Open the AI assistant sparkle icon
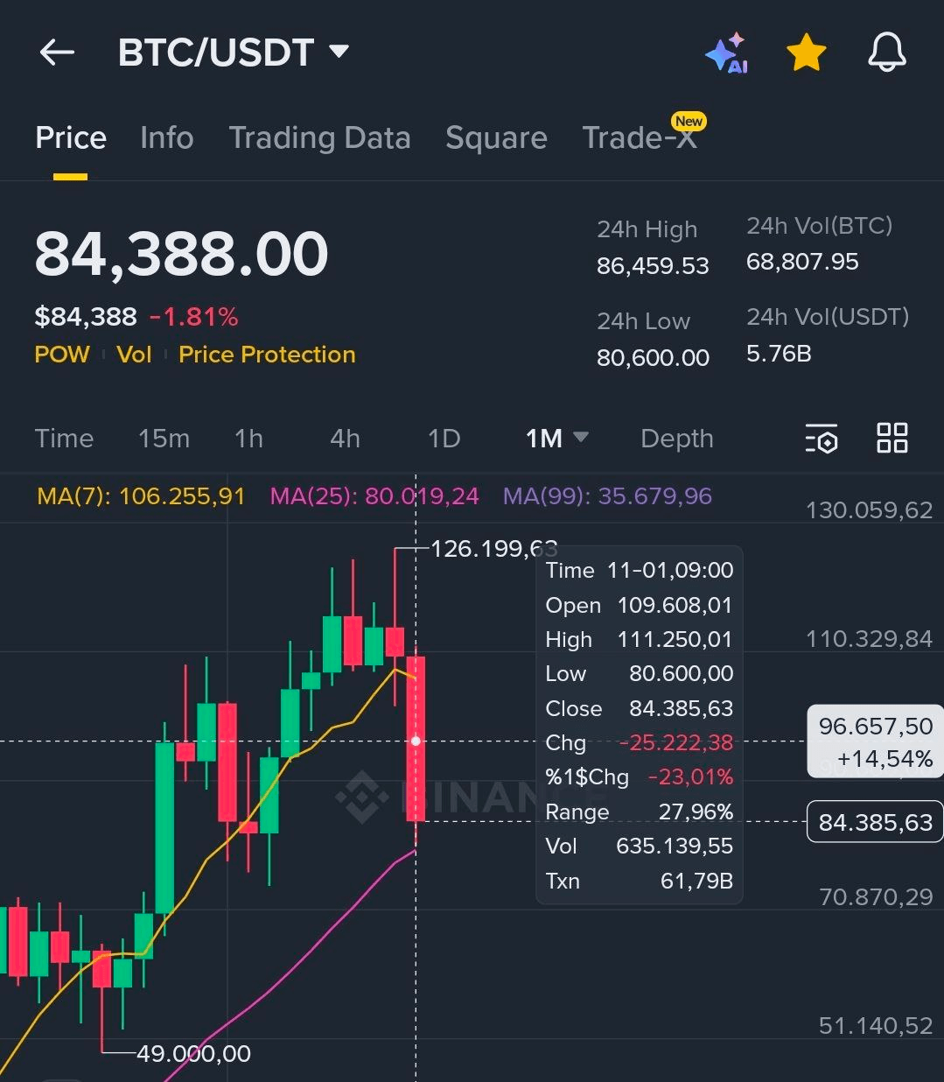Viewport: 944px width, 1082px height. pos(726,53)
